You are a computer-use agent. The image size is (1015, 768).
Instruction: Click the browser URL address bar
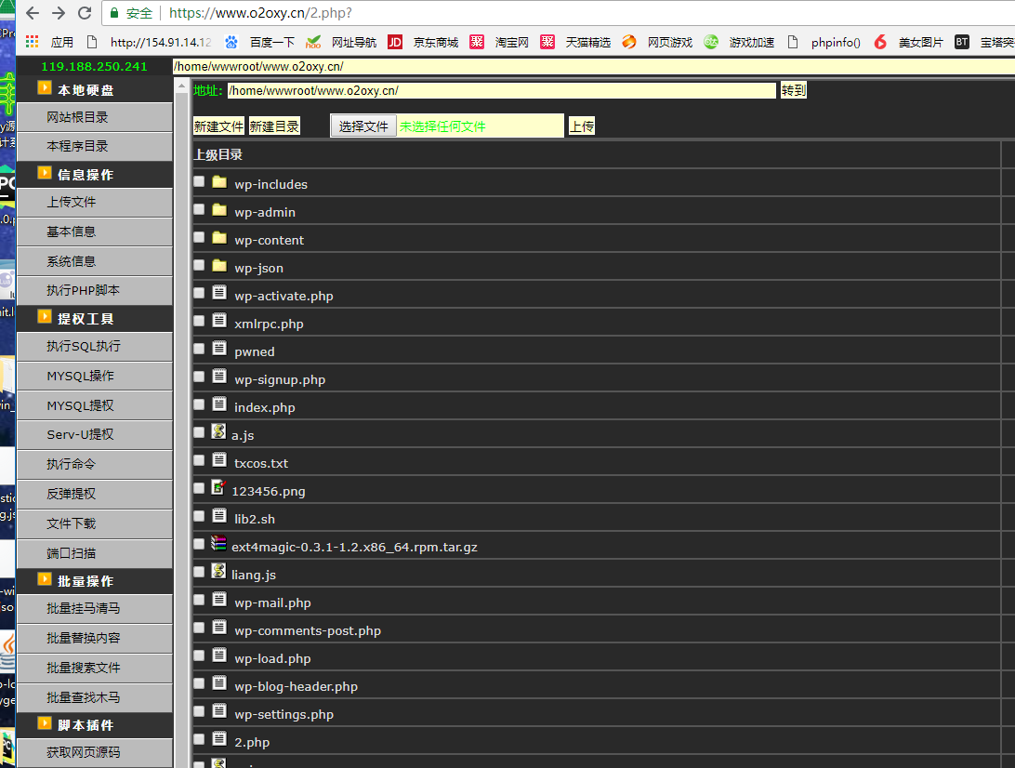pos(557,13)
